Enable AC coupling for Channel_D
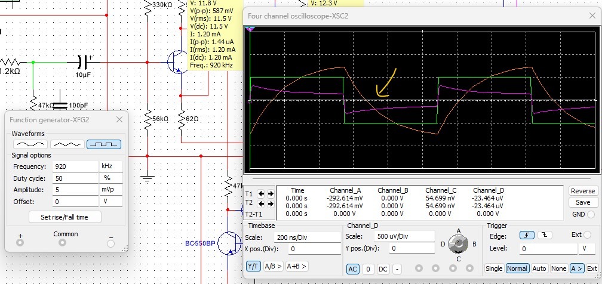The height and width of the screenshot is (284, 602). [352, 269]
